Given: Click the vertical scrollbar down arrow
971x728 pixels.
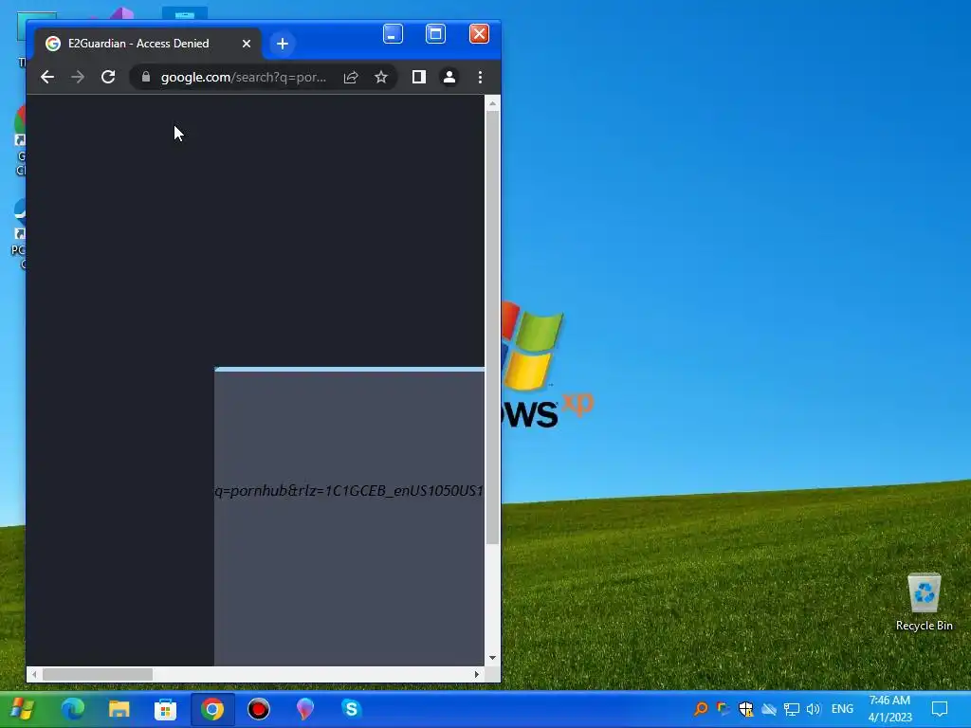Looking at the screenshot, I should click(x=492, y=658).
